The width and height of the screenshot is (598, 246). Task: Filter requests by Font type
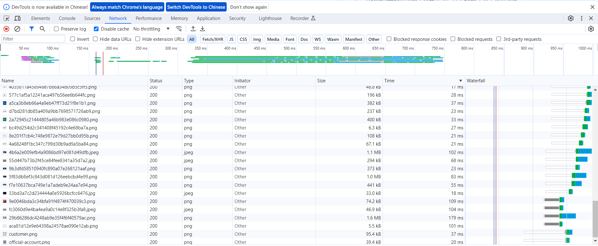290,39
